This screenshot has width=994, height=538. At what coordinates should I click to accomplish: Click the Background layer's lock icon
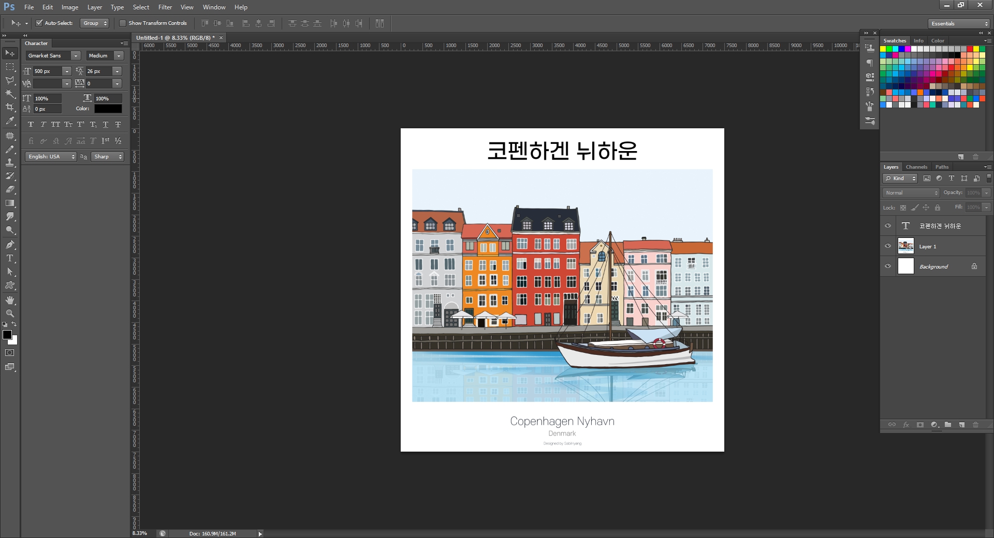(x=974, y=266)
